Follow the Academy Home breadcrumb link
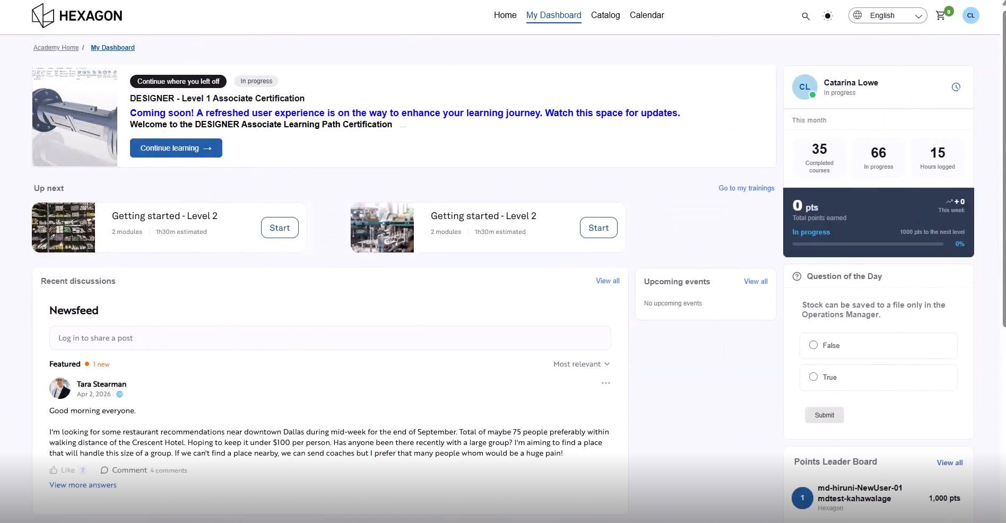The width and height of the screenshot is (1006, 523). (56, 48)
